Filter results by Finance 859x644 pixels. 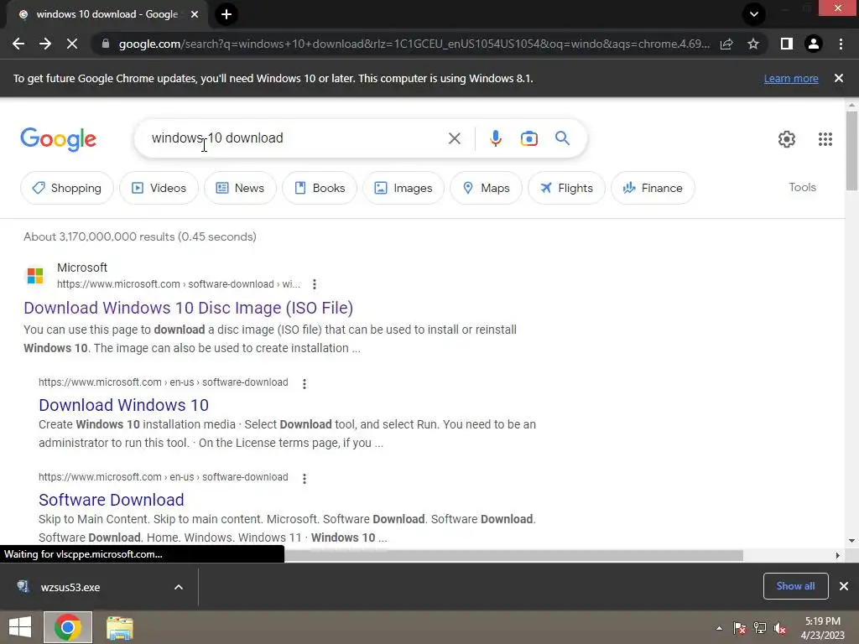[653, 188]
